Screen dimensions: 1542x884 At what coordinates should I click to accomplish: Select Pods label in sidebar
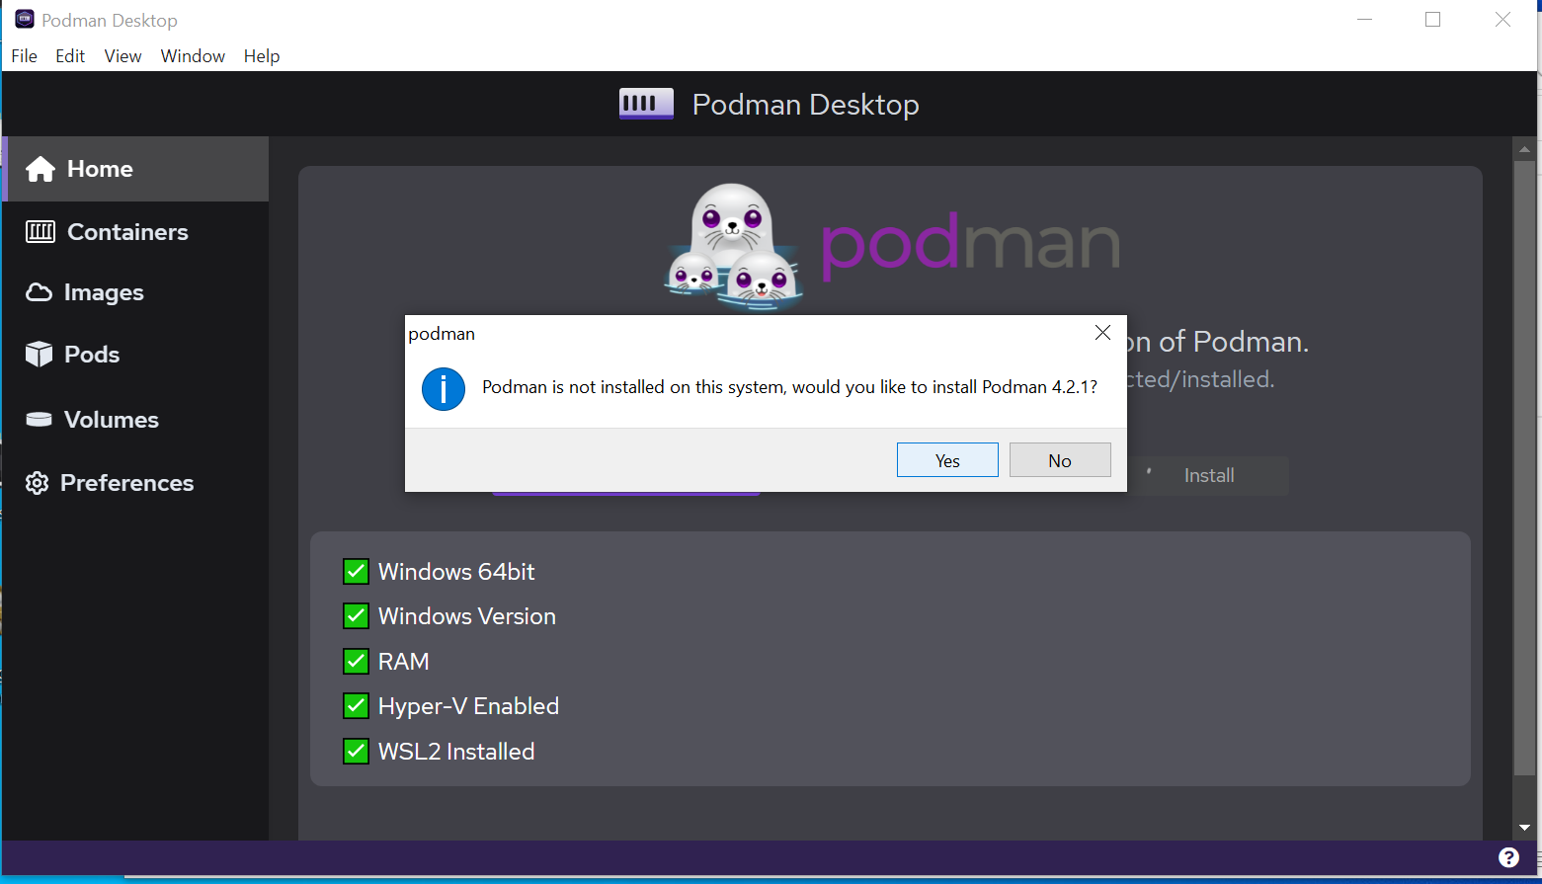pyautogui.click(x=92, y=355)
